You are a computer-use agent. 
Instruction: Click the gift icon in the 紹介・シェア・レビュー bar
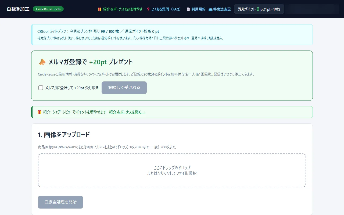(x=39, y=112)
